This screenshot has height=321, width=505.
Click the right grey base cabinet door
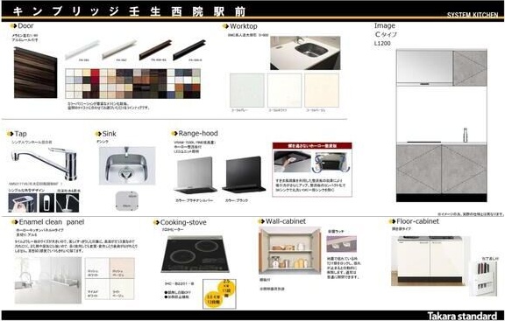[x=464, y=169]
